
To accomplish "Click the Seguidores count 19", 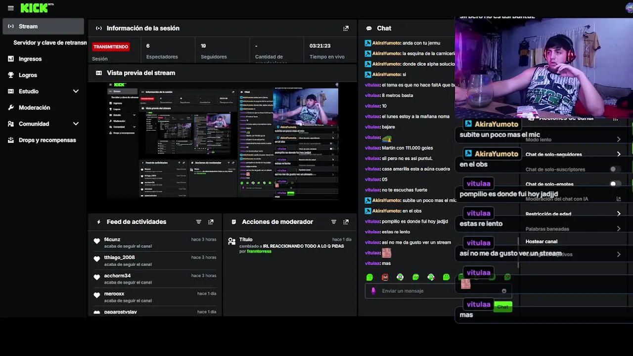I will [203, 45].
